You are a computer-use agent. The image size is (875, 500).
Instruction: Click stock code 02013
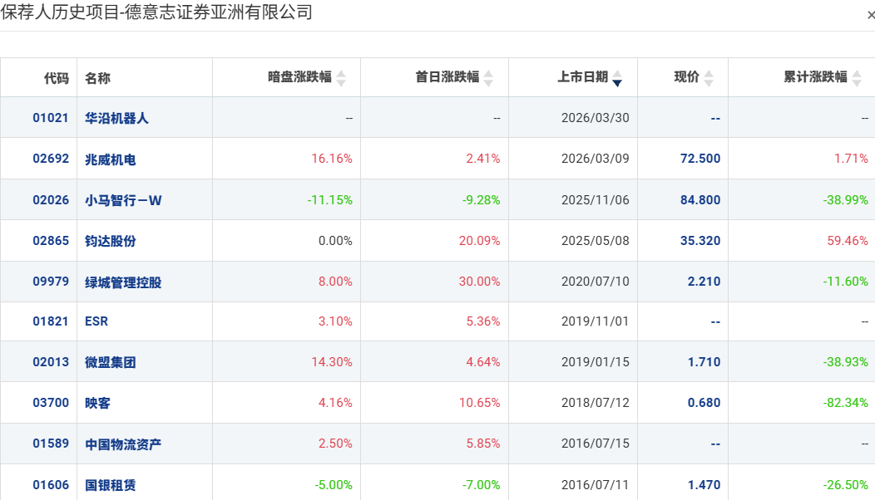coord(51,362)
